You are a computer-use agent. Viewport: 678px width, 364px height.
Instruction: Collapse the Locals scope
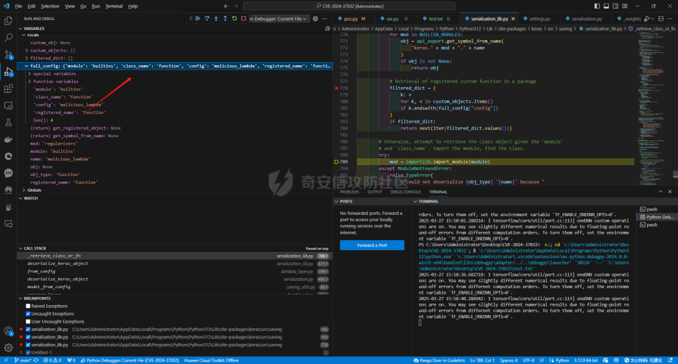[x=24, y=35]
